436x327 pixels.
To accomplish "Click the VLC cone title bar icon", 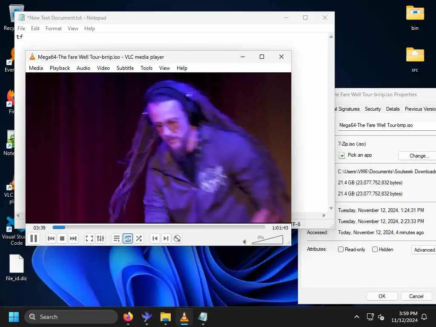I will pyautogui.click(x=32, y=57).
